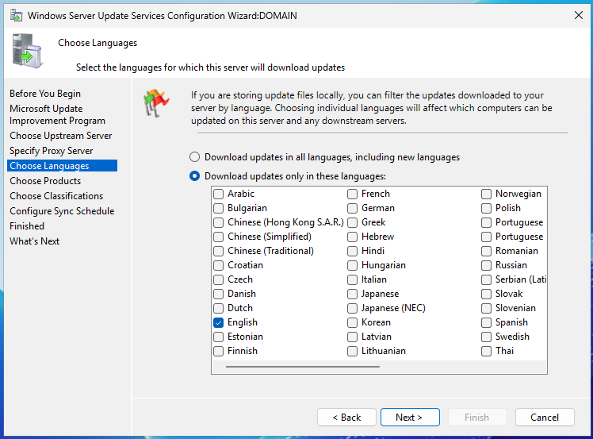Enable Chinese (Hong Kong S.A.R.) checkbox
593x439 pixels.
coord(218,223)
